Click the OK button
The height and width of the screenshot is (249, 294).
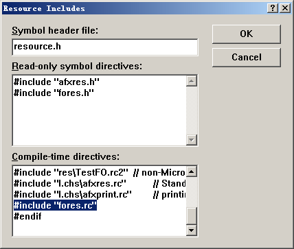pyautogui.click(x=247, y=34)
